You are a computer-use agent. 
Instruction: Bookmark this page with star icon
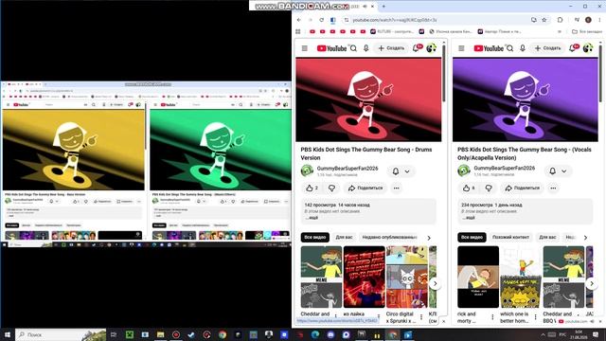pos(544,20)
